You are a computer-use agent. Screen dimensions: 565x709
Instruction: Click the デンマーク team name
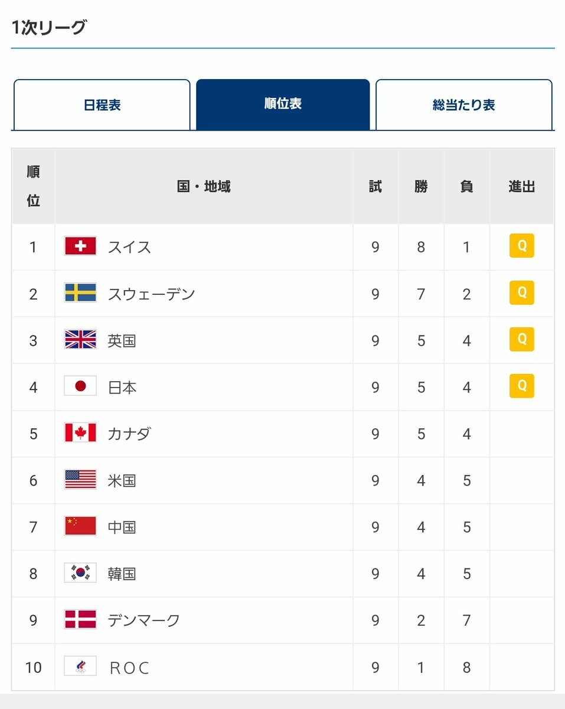click(x=144, y=620)
